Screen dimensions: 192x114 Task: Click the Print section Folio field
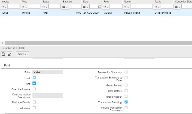(x=48, y=72)
